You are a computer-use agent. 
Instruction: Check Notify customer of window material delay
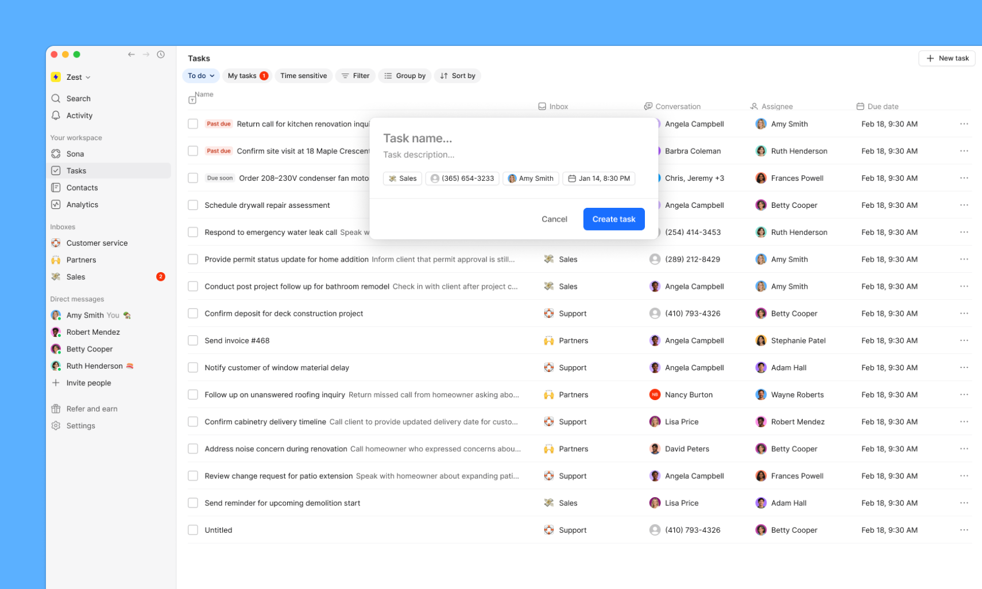(x=193, y=367)
